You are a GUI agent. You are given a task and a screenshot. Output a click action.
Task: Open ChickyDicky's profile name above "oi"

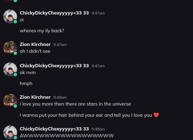[54, 13]
